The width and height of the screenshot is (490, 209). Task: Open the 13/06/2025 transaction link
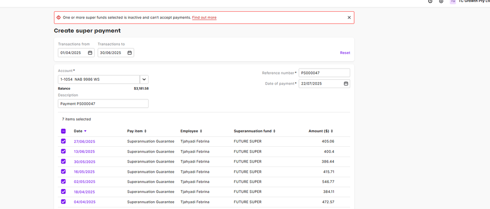pyautogui.click(x=84, y=152)
